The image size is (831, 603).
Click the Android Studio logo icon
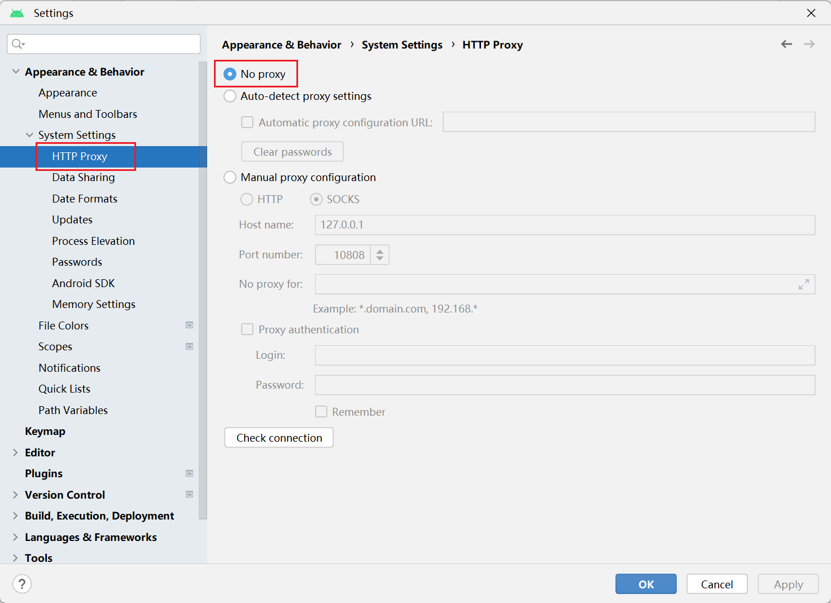click(17, 13)
